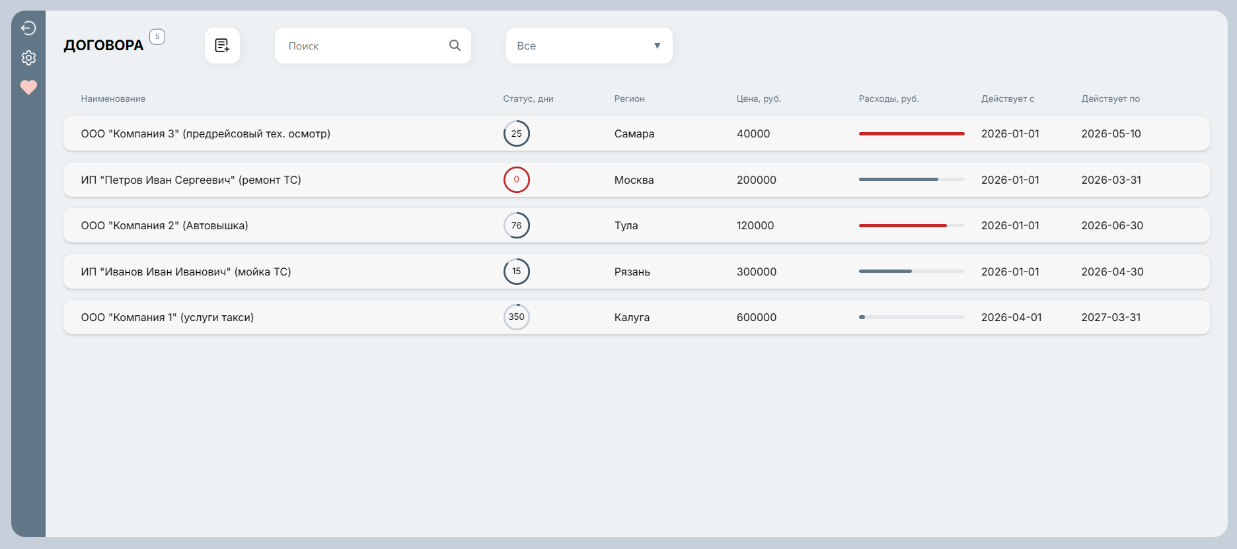The image size is (1237, 549).
Task: Click the "Цена, руб." column header
Action: point(759,98)
